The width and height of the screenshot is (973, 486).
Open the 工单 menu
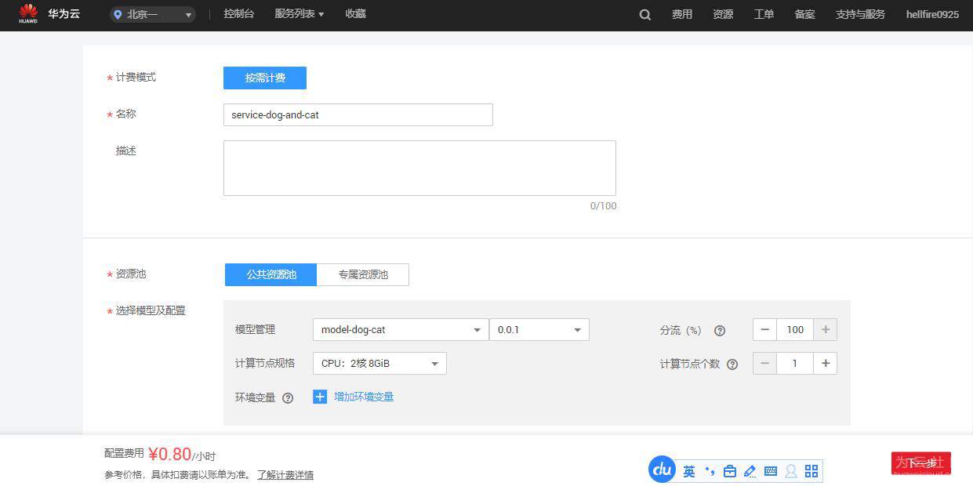point(764,14)
